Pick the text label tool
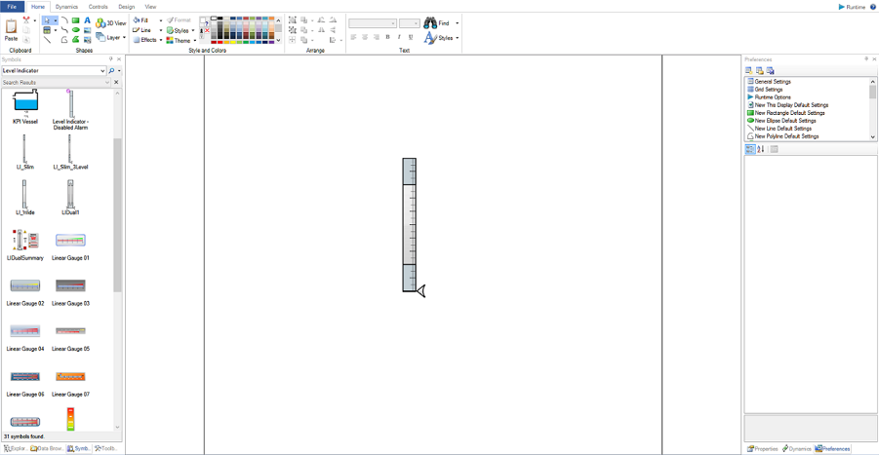 [88, 19]
